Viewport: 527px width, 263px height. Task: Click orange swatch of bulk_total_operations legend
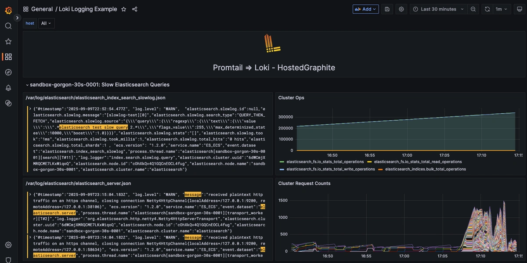[380, 169]
